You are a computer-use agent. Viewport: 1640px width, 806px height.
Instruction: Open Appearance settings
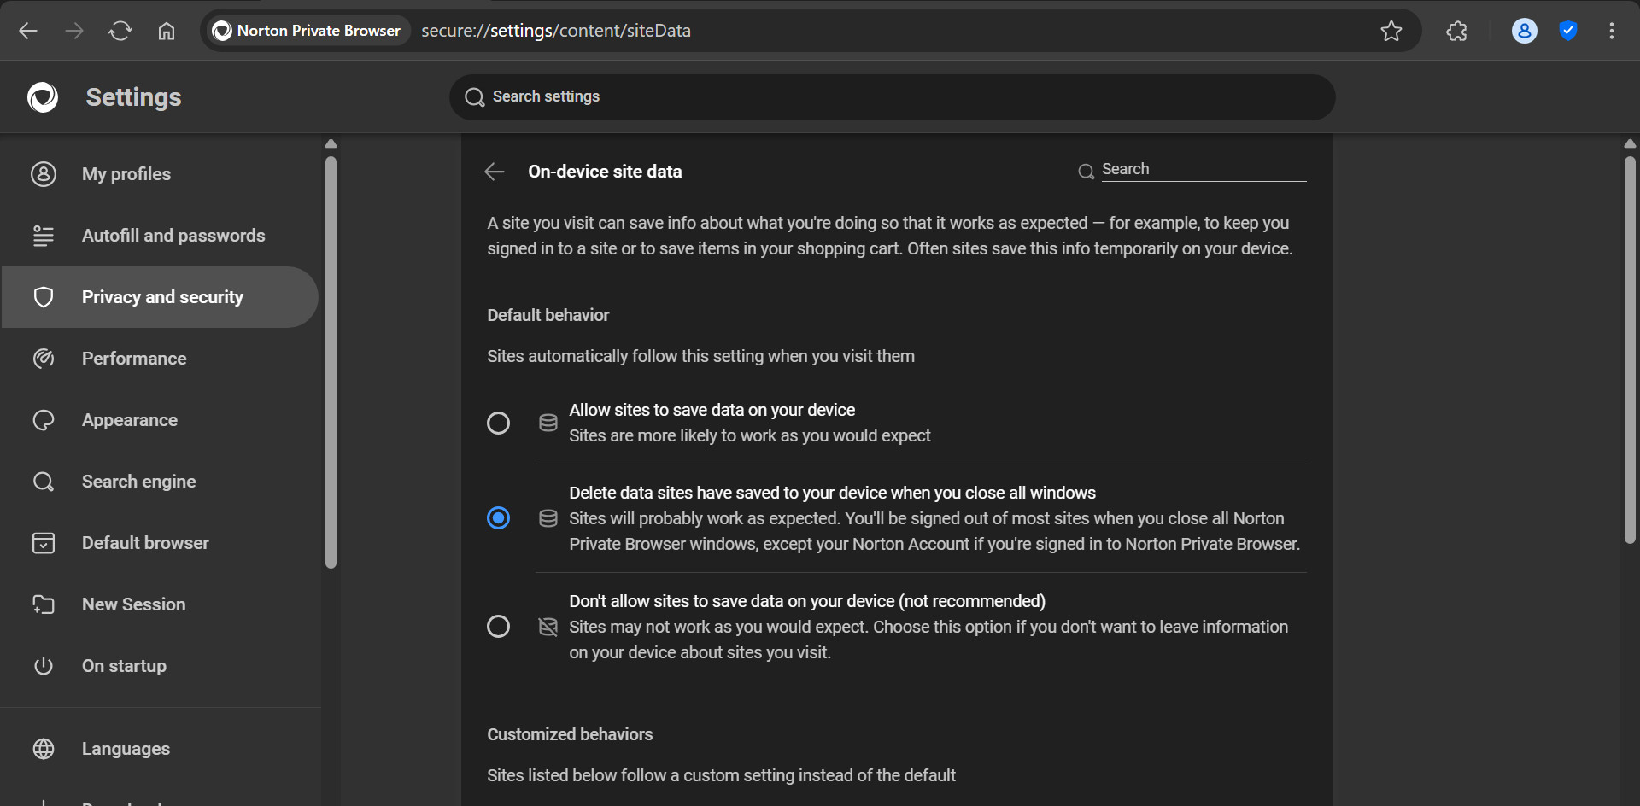click(x=161, y=420)
